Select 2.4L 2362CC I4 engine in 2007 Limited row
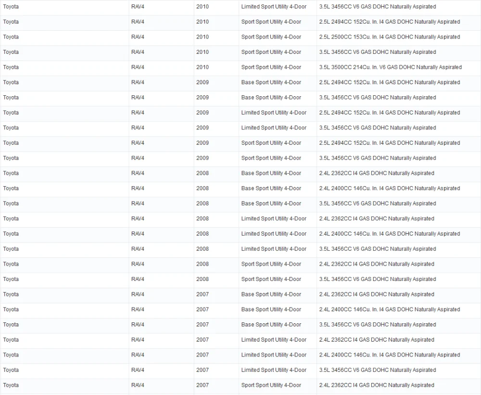The height and width of the screenshot is (395, 481). click(377, 340)
